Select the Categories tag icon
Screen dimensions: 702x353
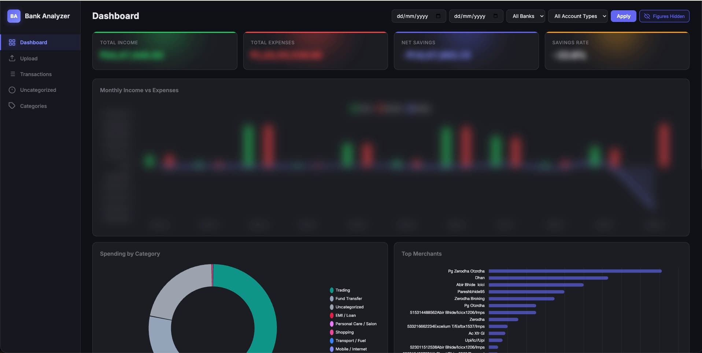click(12, 106)
